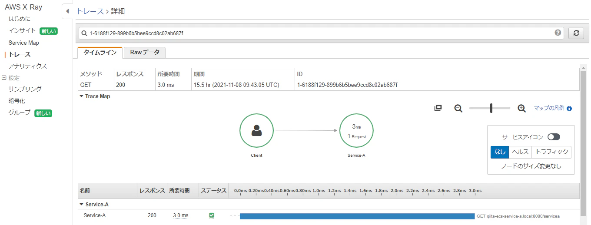This screenshot has height=225, width=591.
Task: Select the トラフィック sizing option
Action: click(x=551, y=152)
